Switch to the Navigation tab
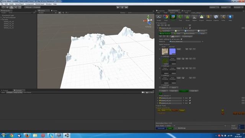Viewport: 245px width, 138px height. coord(186,11)
